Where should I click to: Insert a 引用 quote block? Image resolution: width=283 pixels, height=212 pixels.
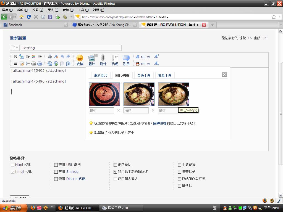click(x=126, y=60)
